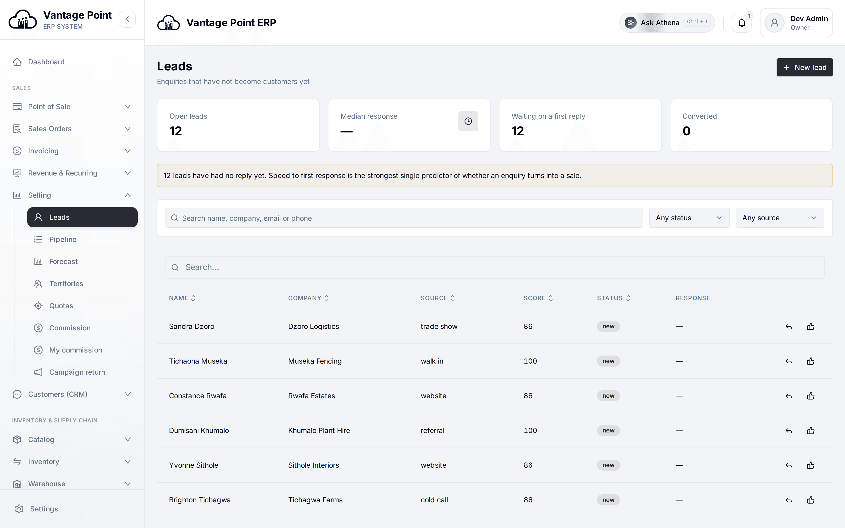Open the Dev Admin profile menu

(x=796, y=23)
